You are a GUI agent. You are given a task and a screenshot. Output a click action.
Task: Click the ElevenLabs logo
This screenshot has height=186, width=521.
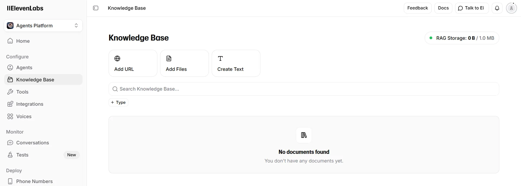(x=25, y=8)
